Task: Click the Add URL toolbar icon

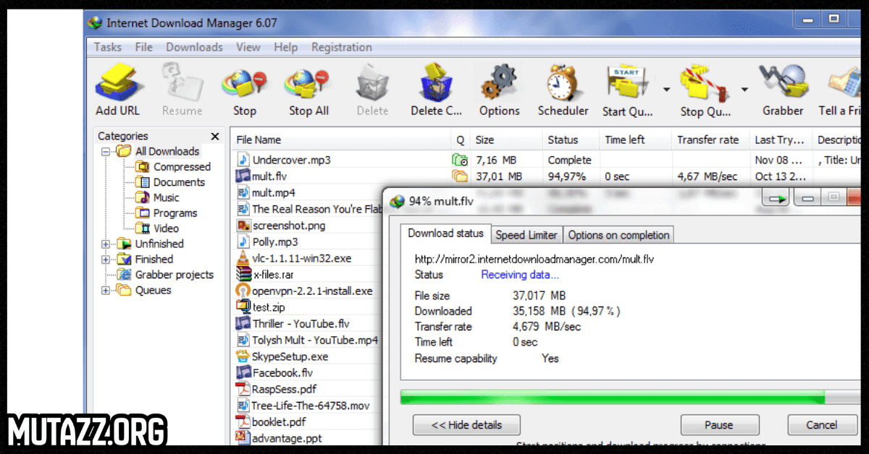Action: (x=117, y=84)
